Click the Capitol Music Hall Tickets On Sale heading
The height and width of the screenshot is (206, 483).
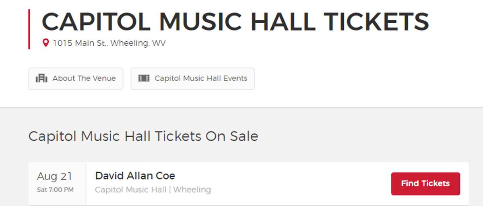click(x=143, y=136)
